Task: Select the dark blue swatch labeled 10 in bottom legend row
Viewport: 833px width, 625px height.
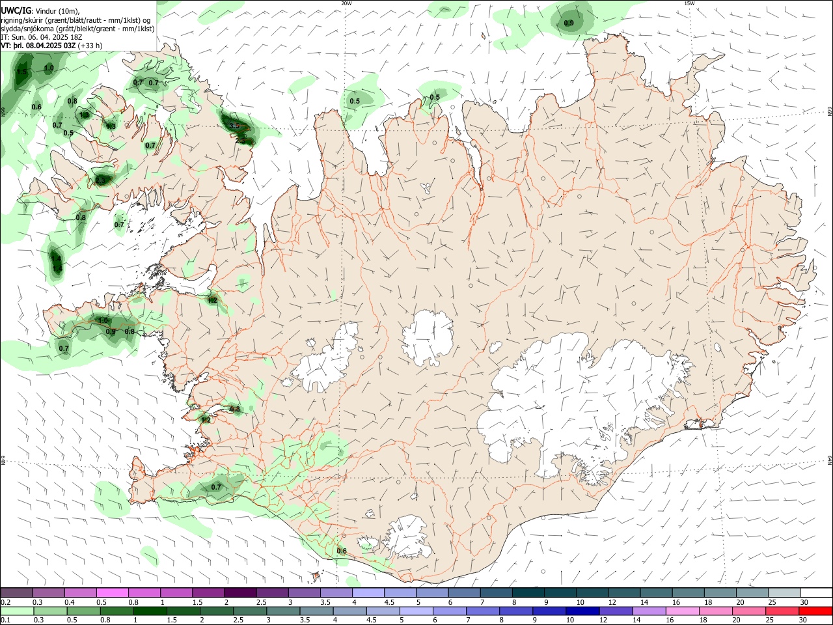Action: 582,611
